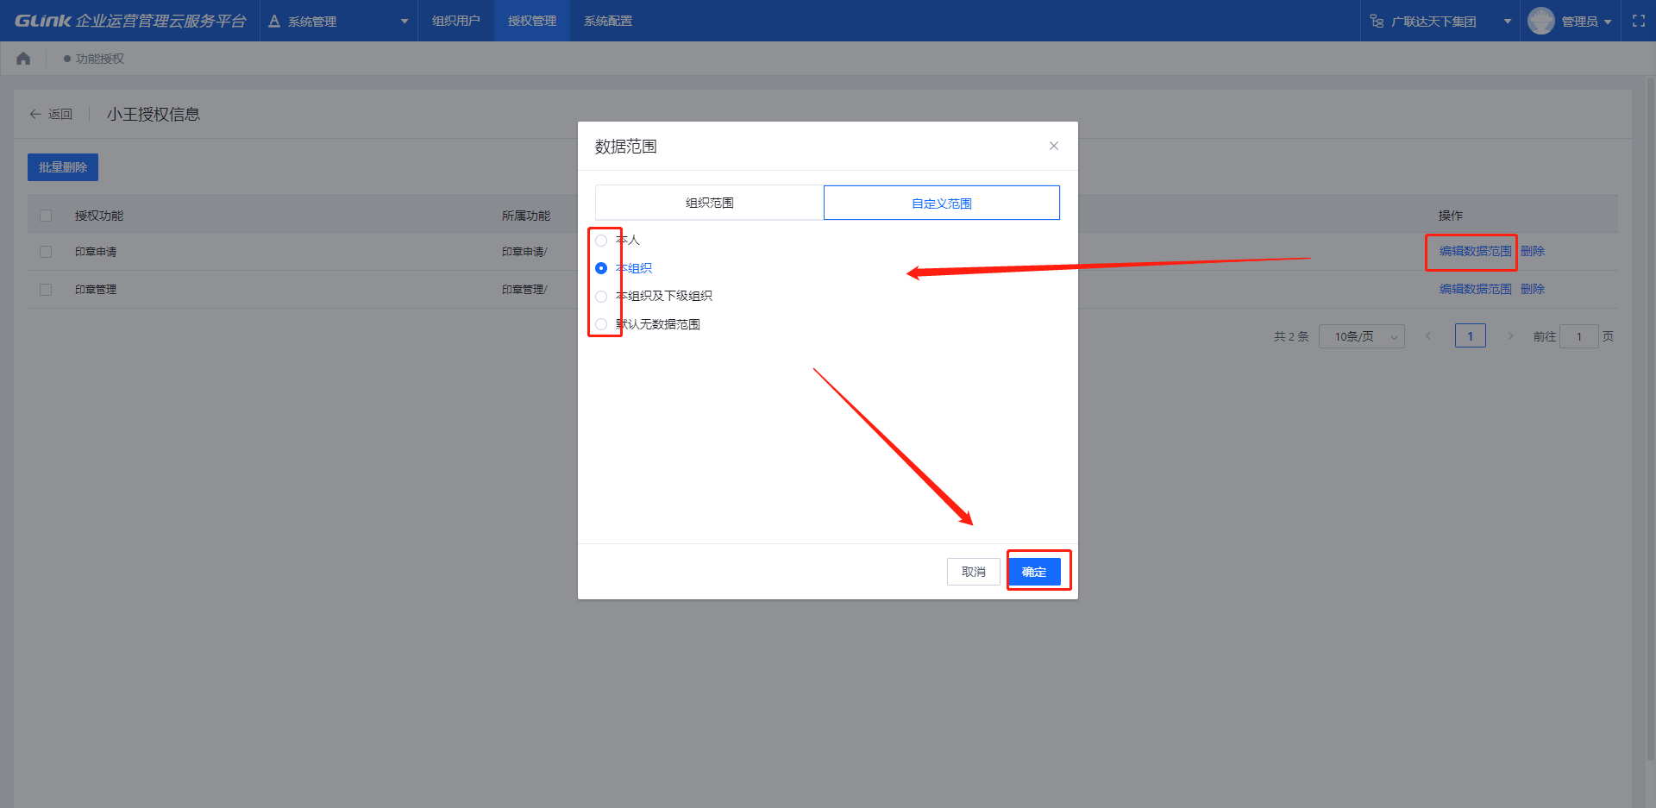The width and height of the screenshot is (1656, 808).
Task: Switch to 自定义范围 tab
Action: point(942,203)
